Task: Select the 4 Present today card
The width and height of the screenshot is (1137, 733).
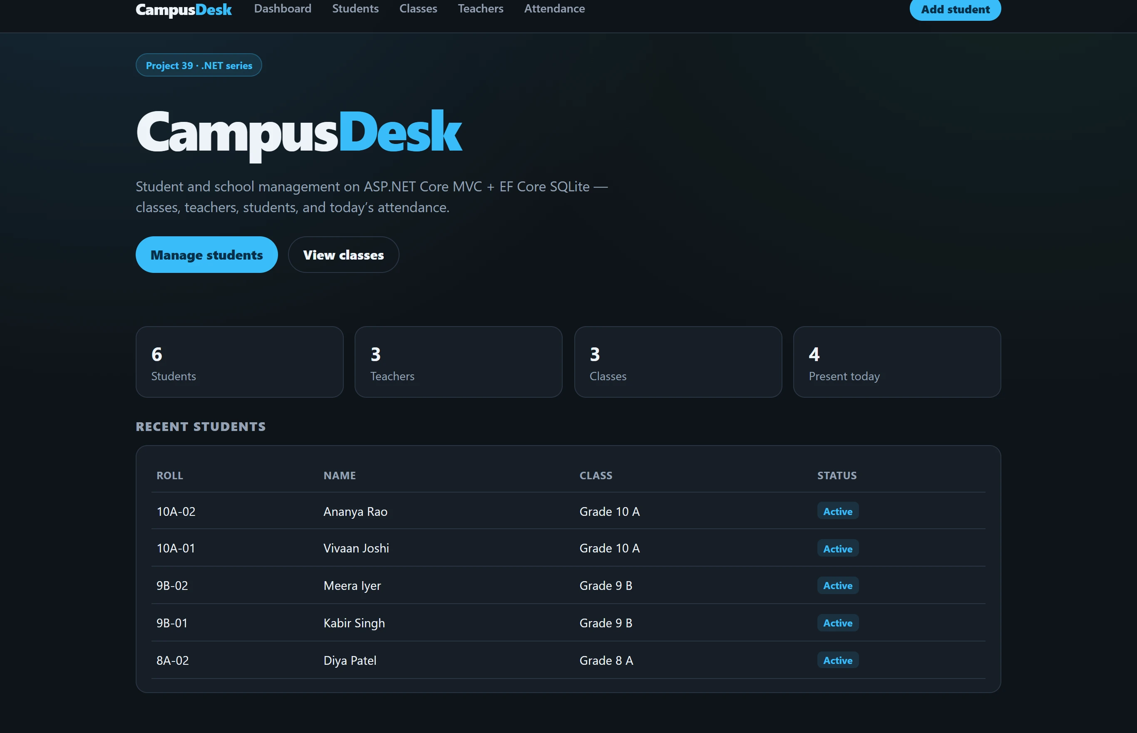Action: click(897, 362)
